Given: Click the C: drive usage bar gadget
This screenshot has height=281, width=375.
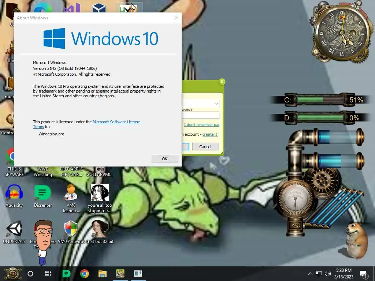Looking at the screenshot, I should tap(320, 100).
